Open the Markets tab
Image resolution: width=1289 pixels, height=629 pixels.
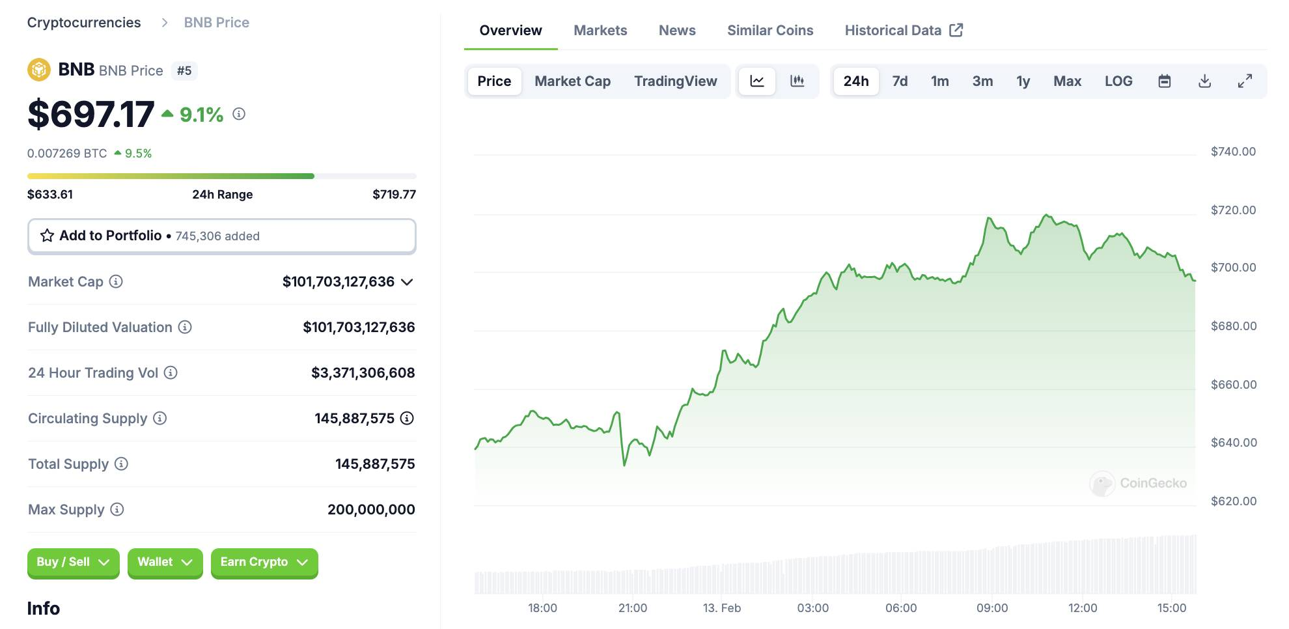[600, 31]
